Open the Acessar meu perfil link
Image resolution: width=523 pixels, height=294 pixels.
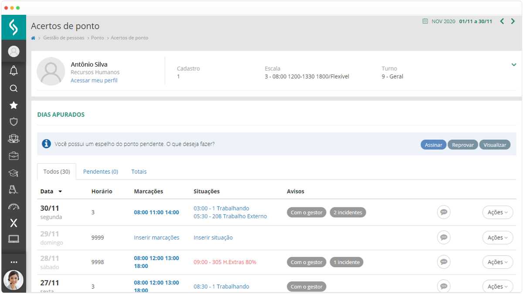point(94,81)
